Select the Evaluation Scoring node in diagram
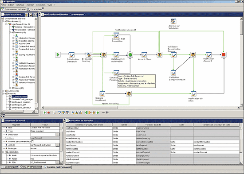The height and width of the screenshot is (174, 244). 88,54
